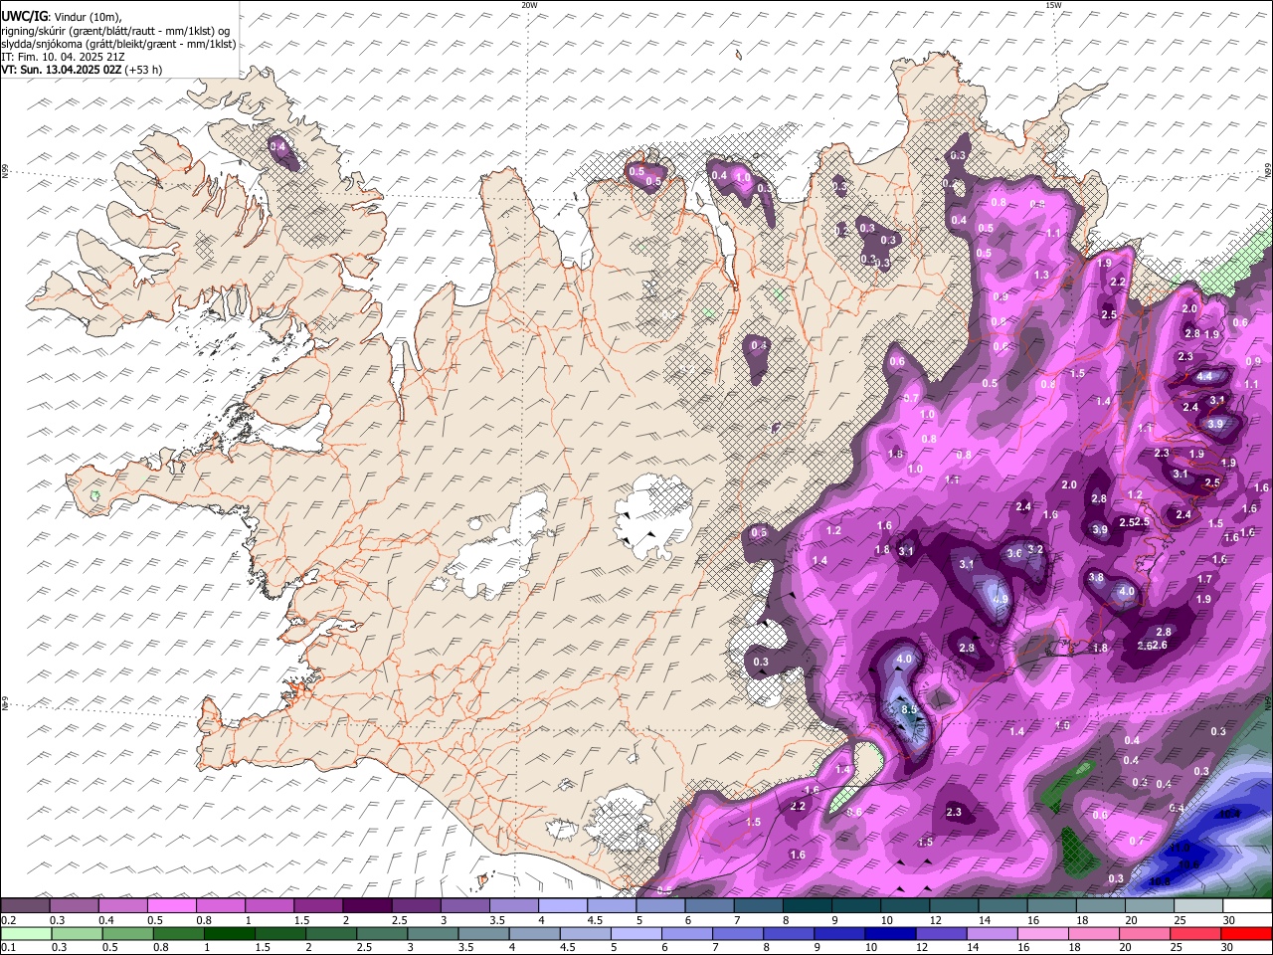Select the 'IT: Fim. 10. 04. 2025 21Z' line

point(64,57)
